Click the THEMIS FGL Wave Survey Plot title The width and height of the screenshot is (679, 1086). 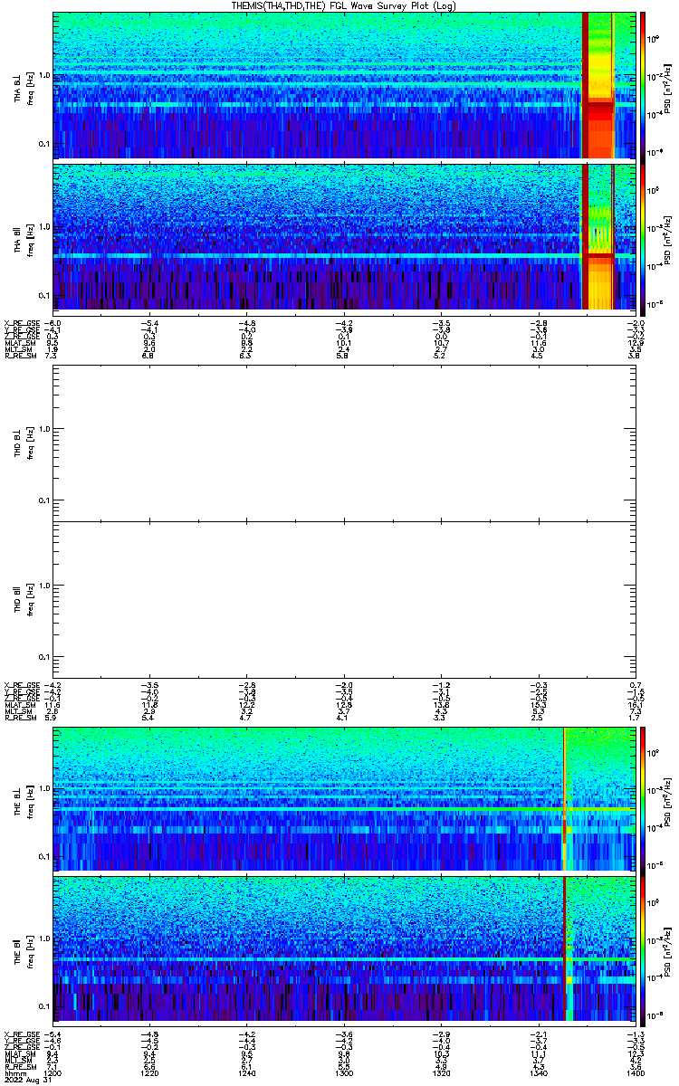pos(346,5)
